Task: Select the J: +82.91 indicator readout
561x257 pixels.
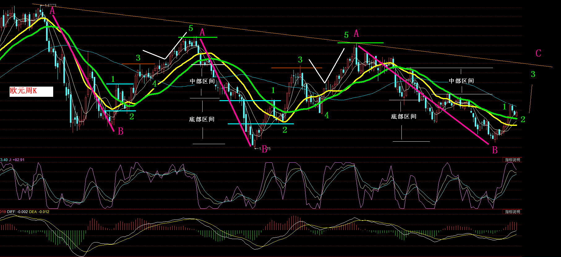Action: point(16,160)
